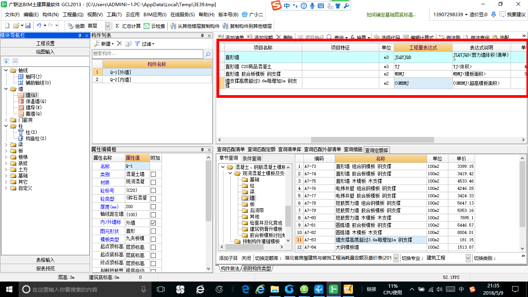Toggle 附加 checkbox for 模板类型 row
528x297 pixels.
pyautogui.click(x=153, y=239)
